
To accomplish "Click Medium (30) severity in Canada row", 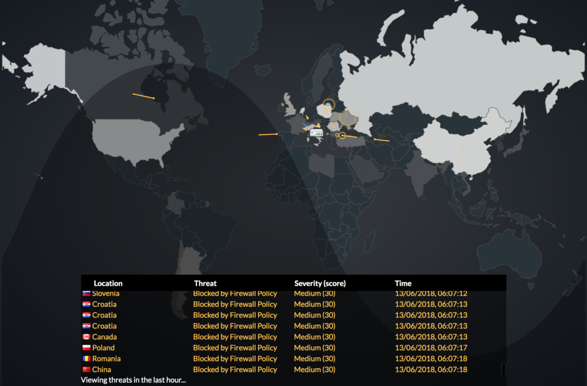I will (315, 337).
